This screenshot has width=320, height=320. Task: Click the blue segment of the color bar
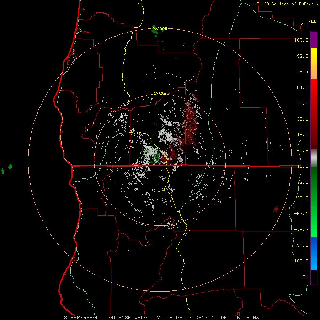314,254
